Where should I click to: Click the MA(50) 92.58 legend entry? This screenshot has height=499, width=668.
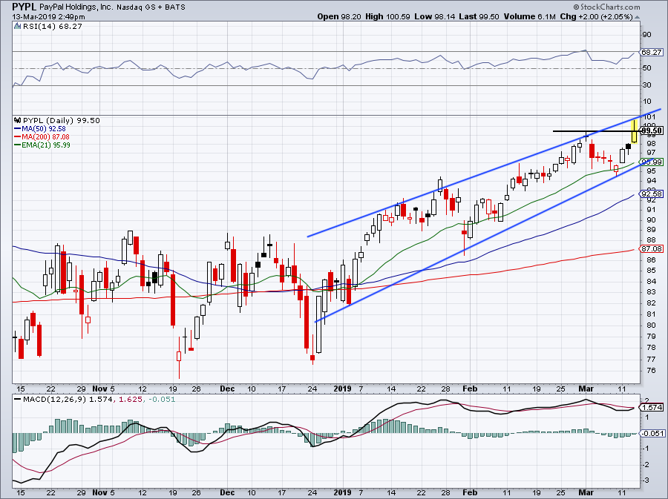pyautogui.click(x=40, y=128)
